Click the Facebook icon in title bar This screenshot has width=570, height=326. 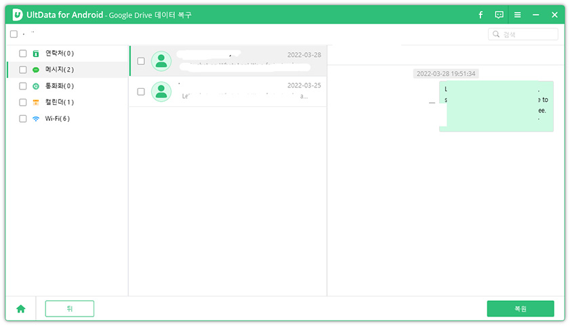481,15
